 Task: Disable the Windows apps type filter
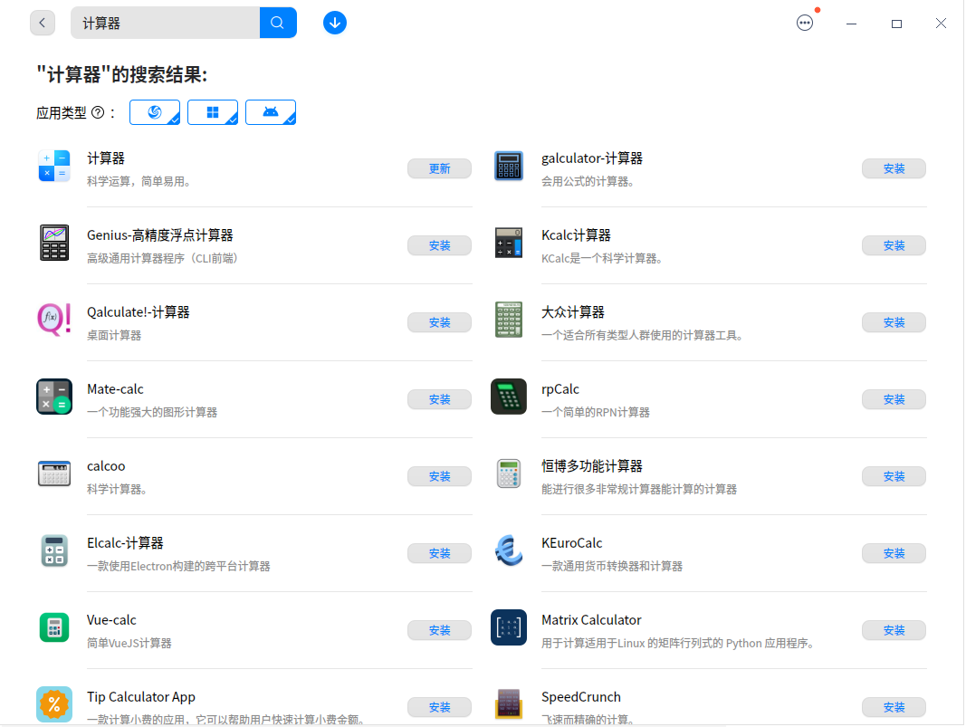click(x=212, y=111)
